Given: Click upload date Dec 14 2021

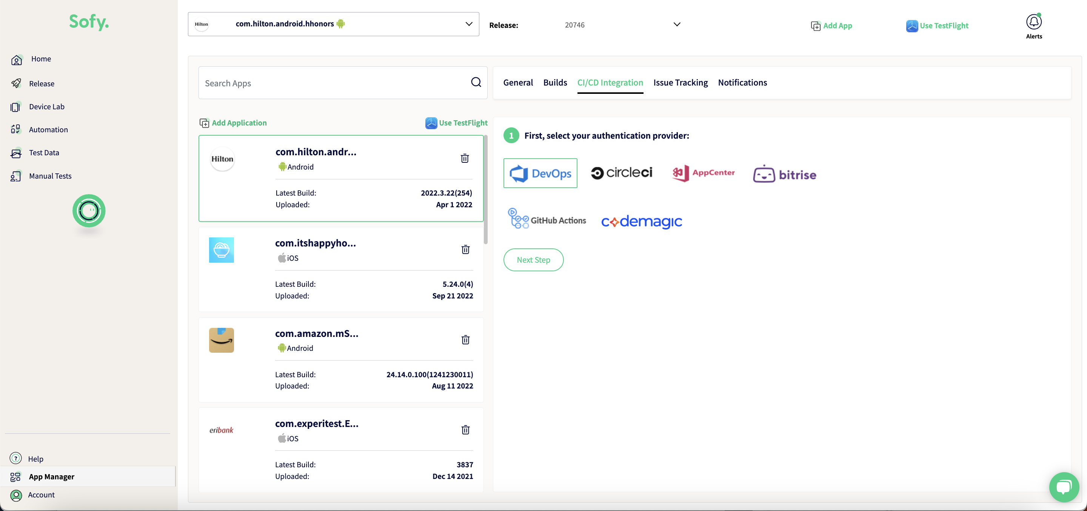Looking at the screenshot, I should point(453,476).
